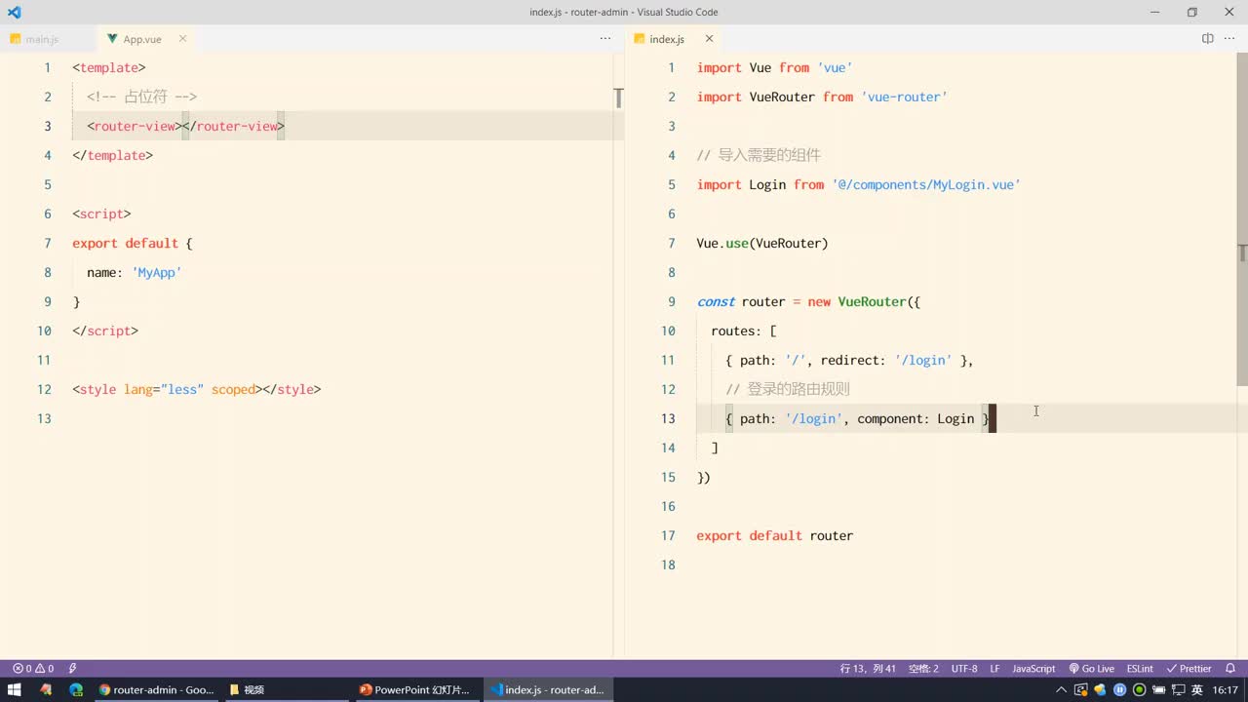The height and width of the screenshot is (702, 1248).
Task: Change file encoding UTF-8
Action: tap(964, 669)
